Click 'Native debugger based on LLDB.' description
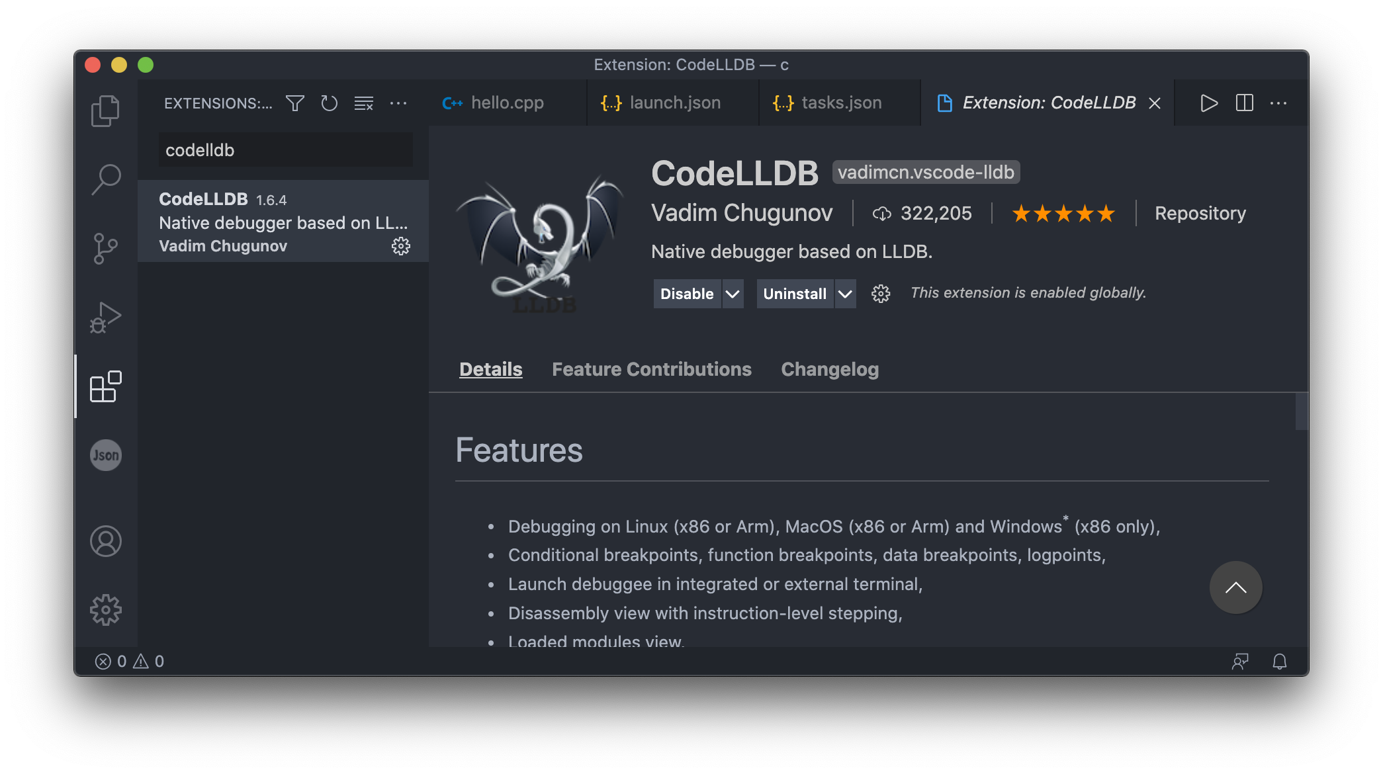The image size is (1383, 774). coord(791,251)
